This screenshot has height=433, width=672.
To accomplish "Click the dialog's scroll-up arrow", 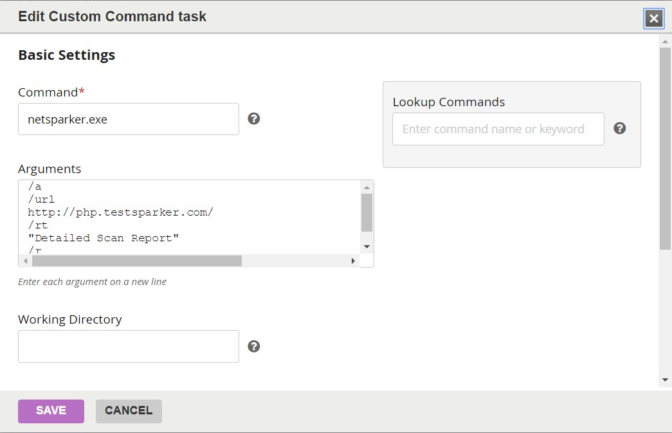I will (x=665, y=42).
